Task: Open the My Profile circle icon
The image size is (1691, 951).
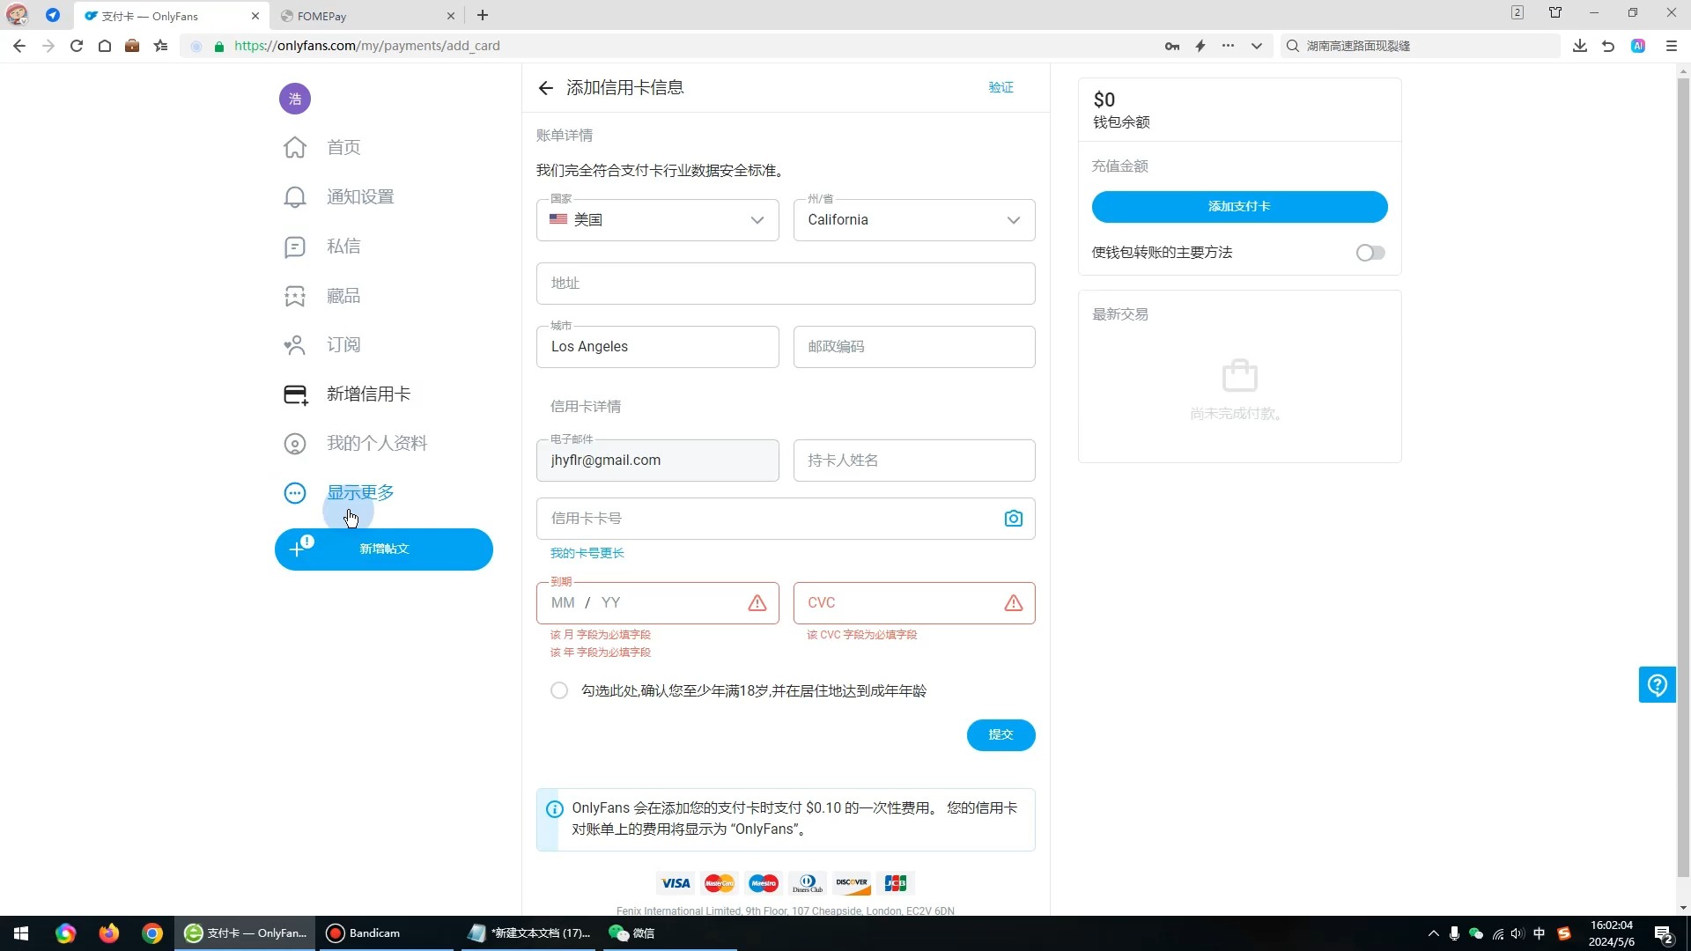Action: click(x=295, y=444)
